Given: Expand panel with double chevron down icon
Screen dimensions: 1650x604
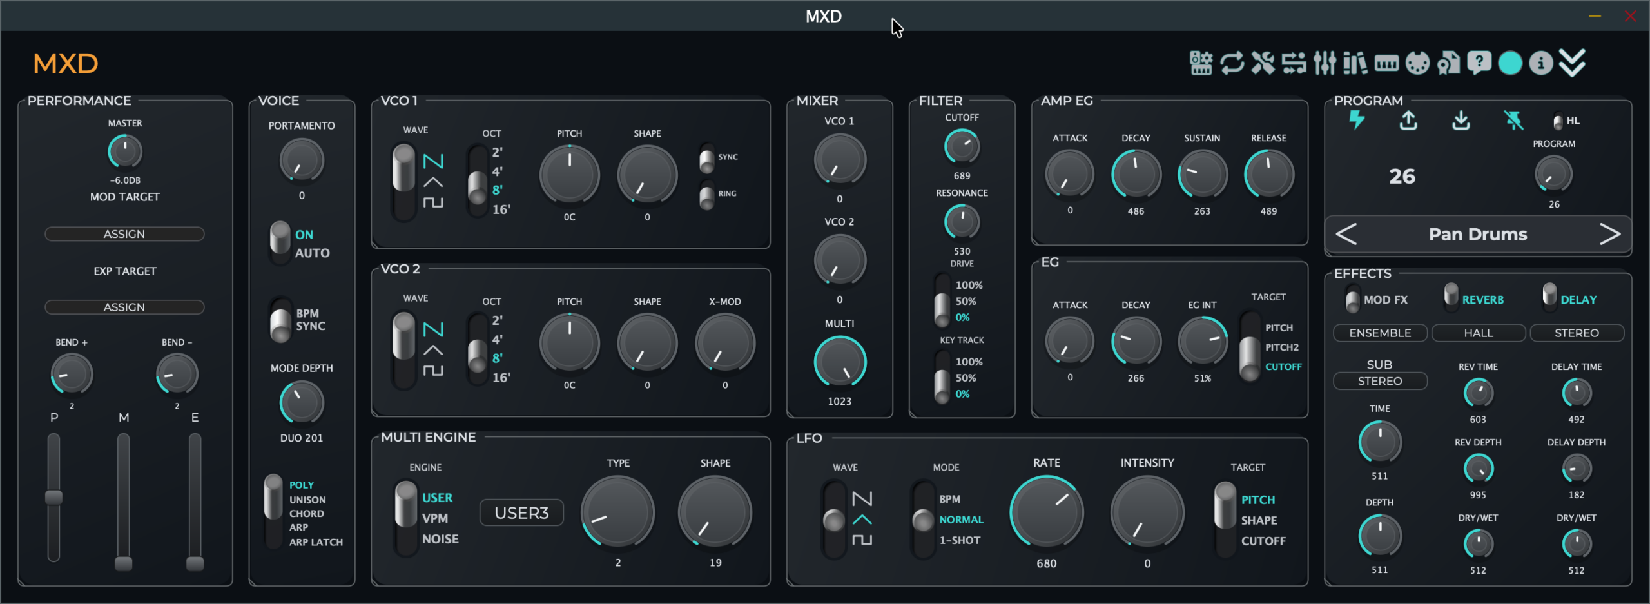Looking at the screenshot, I should tap(1572, 63).
